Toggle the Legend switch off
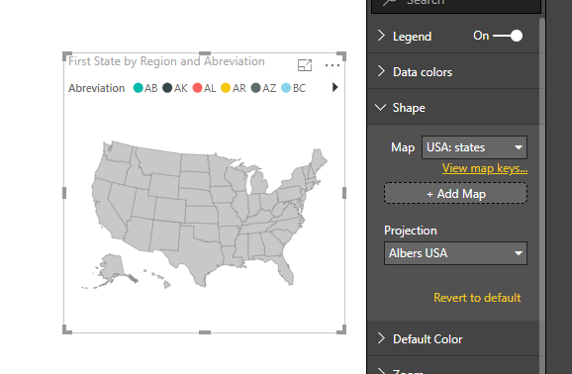 pos(508,36)
